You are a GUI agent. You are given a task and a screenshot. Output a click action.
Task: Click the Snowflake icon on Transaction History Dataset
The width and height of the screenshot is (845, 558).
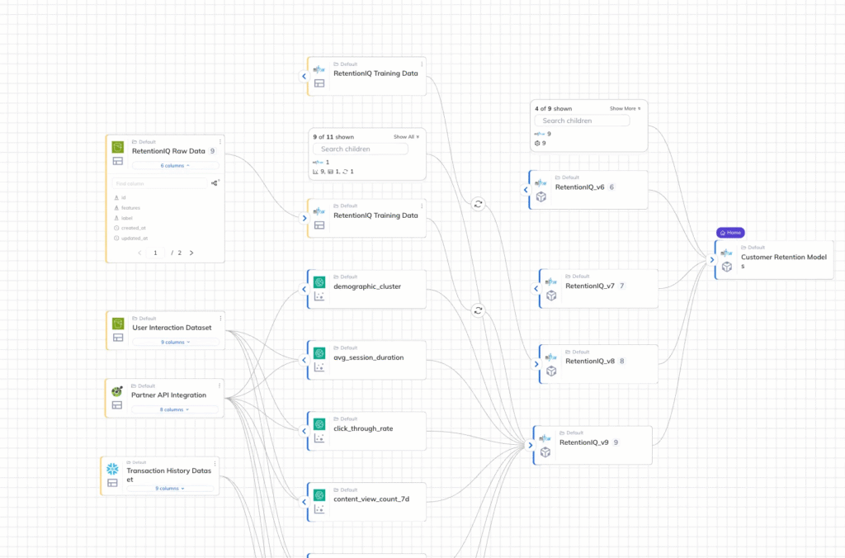click(x=112, y=467)
